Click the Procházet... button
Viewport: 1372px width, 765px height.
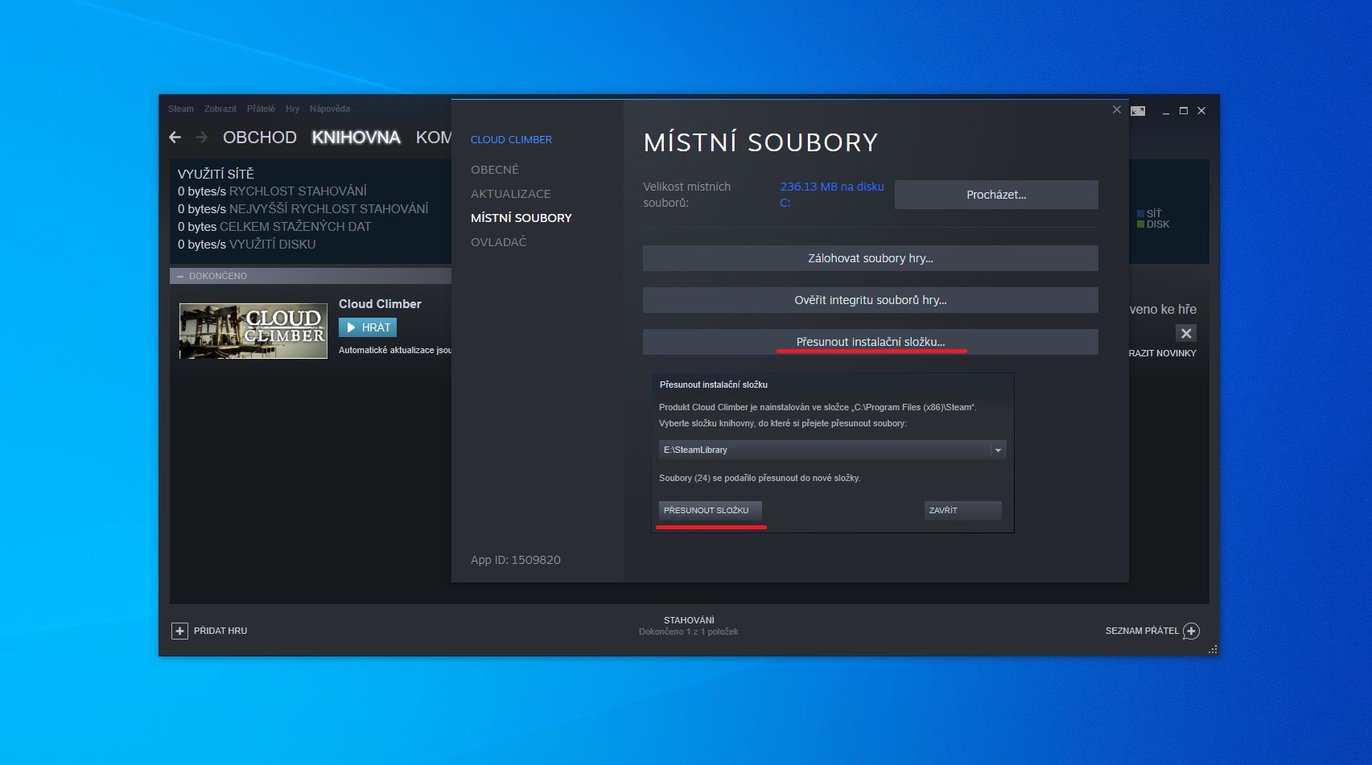(996, 195)
